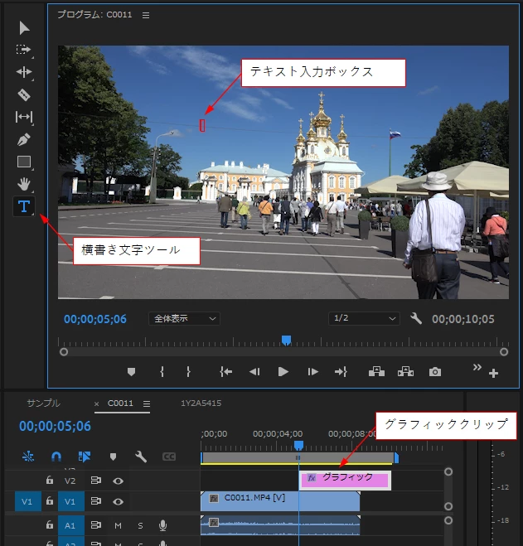This screenshot has height=546, width=523.
Task: Toggle lock on V1 track
Action: point(50,500)
